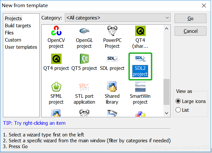Click the 'STL port application' label text
The image size is (212, 153).
click(84, 99)
